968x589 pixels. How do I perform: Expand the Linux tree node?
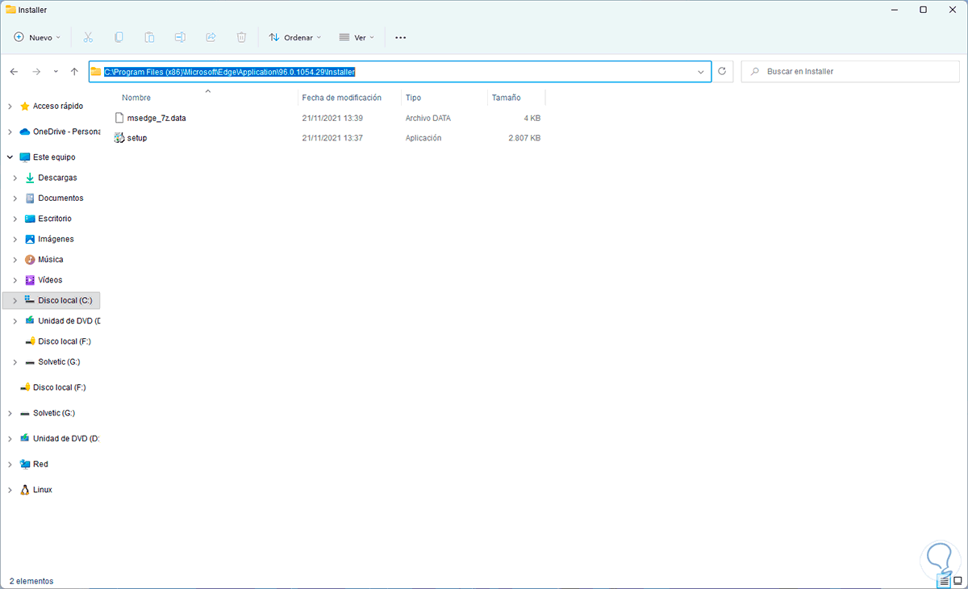tap(10, 490)
